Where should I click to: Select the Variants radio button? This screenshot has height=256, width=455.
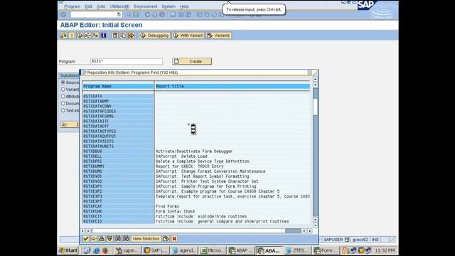click(x=63, y=90)
